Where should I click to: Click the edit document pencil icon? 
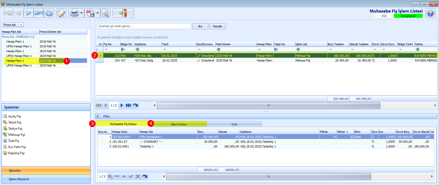[61, 13]
